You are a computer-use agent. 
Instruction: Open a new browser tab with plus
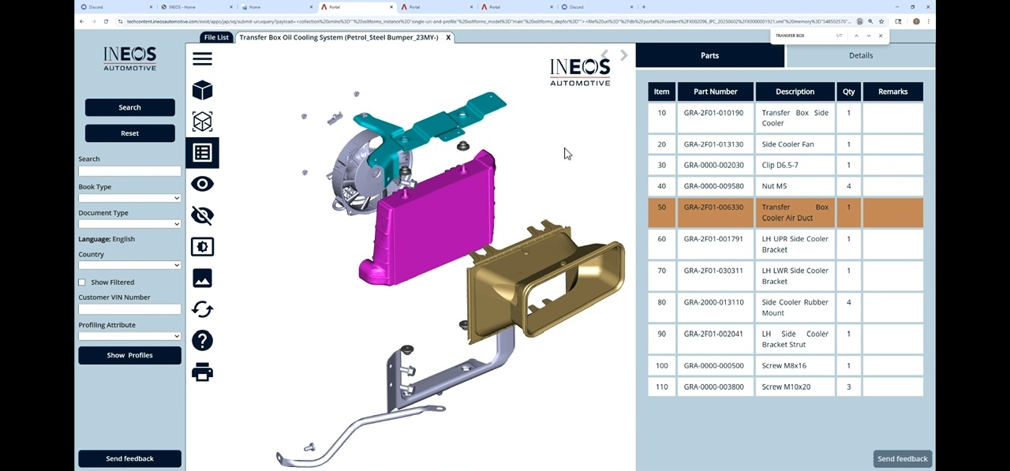tap(644, 6)
